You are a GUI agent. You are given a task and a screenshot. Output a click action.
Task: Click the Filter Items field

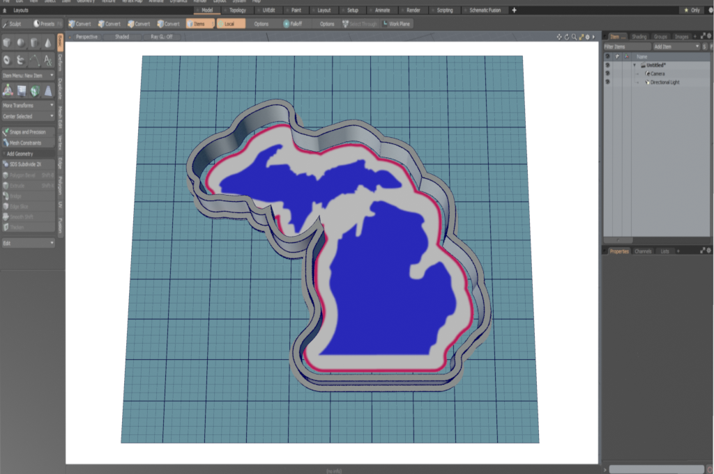[626, 46]
